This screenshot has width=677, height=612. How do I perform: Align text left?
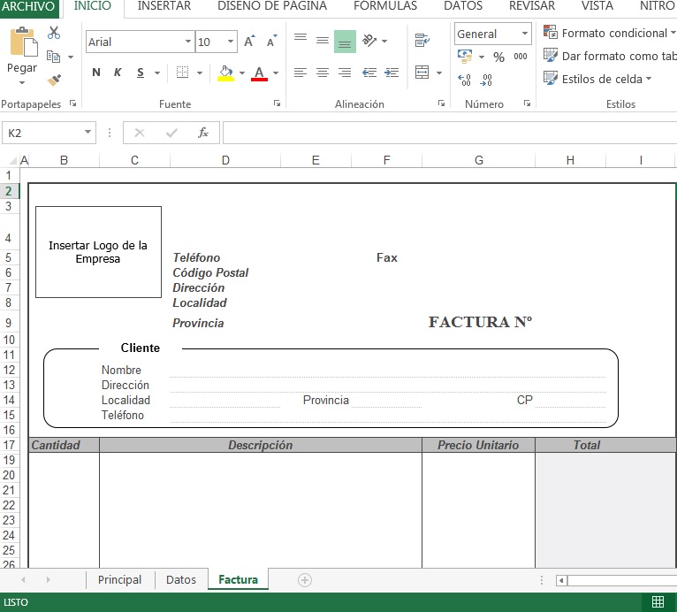click(x=300, y=73)
